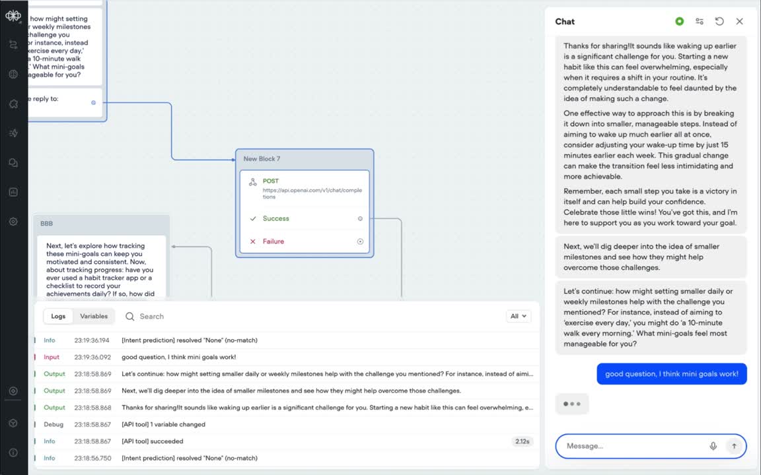Click the Debug log '1 variable changed'
Image resolution: width=761 pixels, height=475 pixels.
pyautogui.click(x=287, y=425)
